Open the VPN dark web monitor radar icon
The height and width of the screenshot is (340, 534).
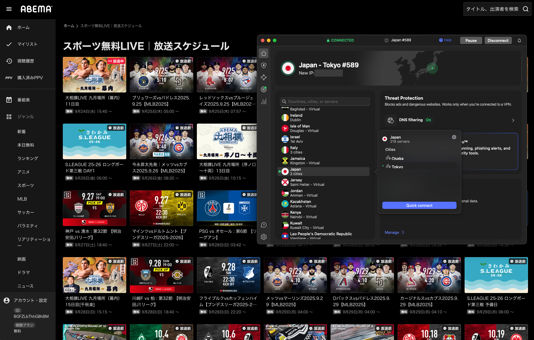264,89
